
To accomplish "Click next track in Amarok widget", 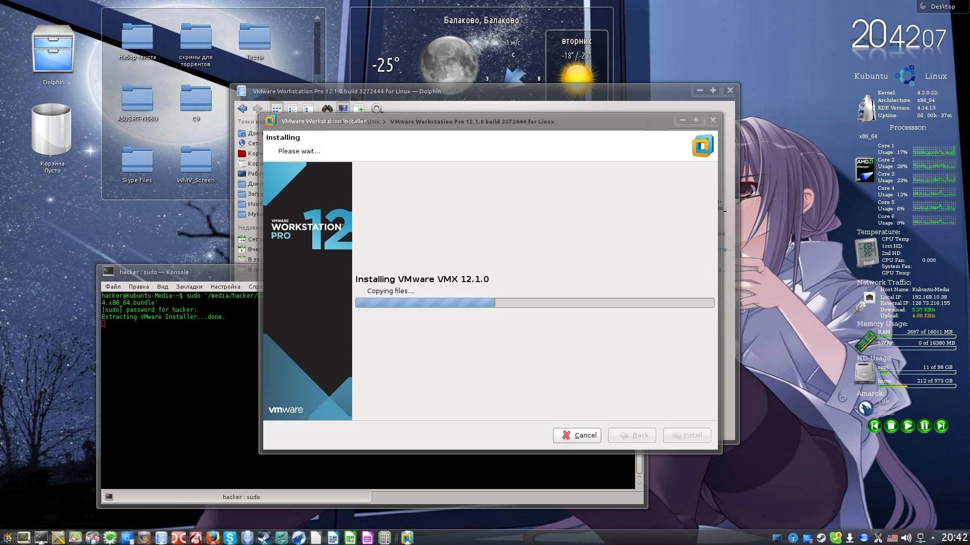I will coord(941,426).
